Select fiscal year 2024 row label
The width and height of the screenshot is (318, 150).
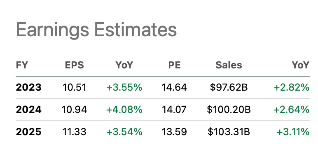click(28, 110)
